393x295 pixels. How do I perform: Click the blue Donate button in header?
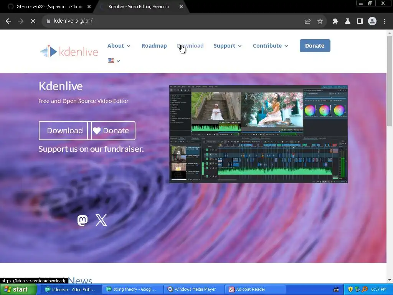[x=315, y=46]
